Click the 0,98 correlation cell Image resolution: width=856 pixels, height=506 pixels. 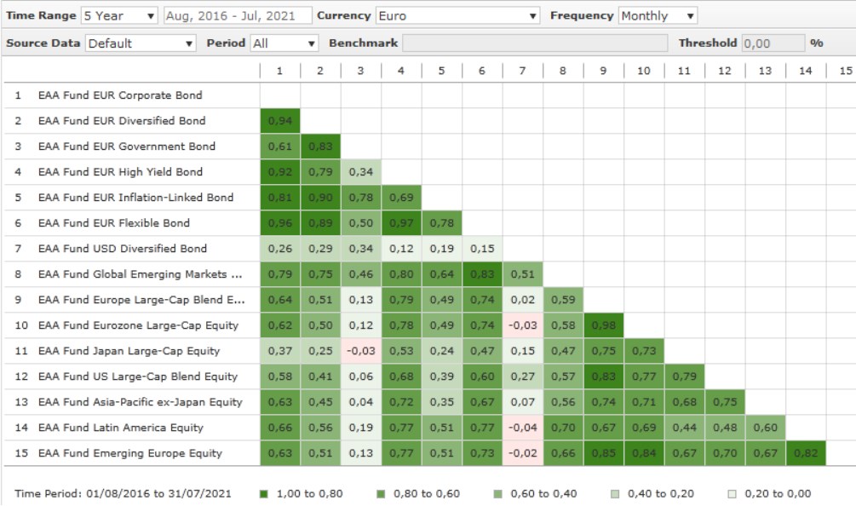click(603, 325)
